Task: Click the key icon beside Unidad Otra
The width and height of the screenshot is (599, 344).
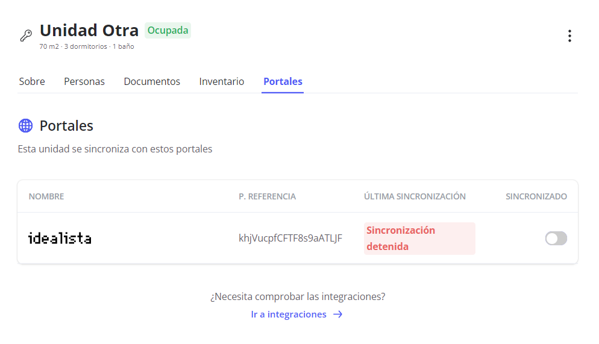Action: [26, 36]
